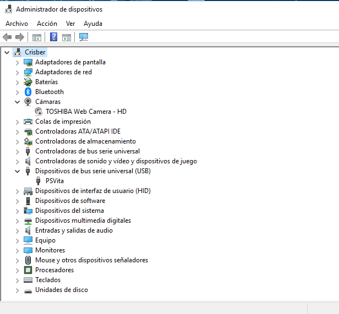Screen dimensions: 339x314
Task: Click the Adaptadores de pantalla icon
Action: click(28, 63)
